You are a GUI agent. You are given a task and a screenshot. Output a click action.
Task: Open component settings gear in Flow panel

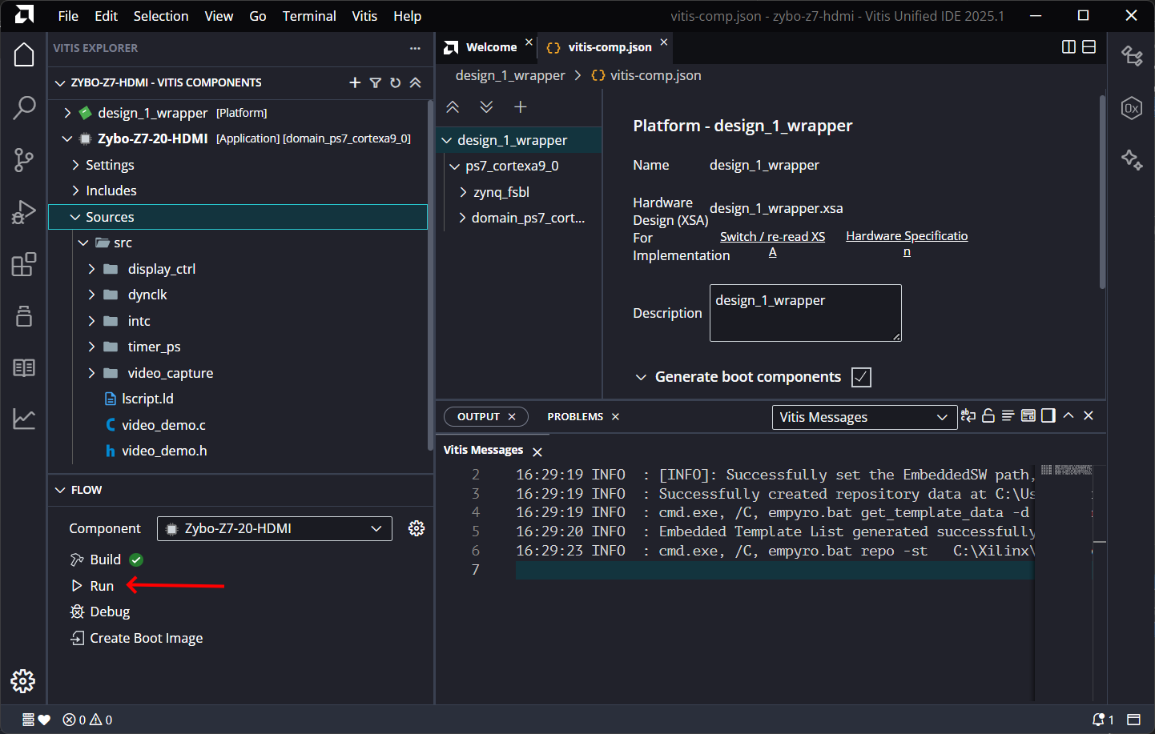click(417, 528)
